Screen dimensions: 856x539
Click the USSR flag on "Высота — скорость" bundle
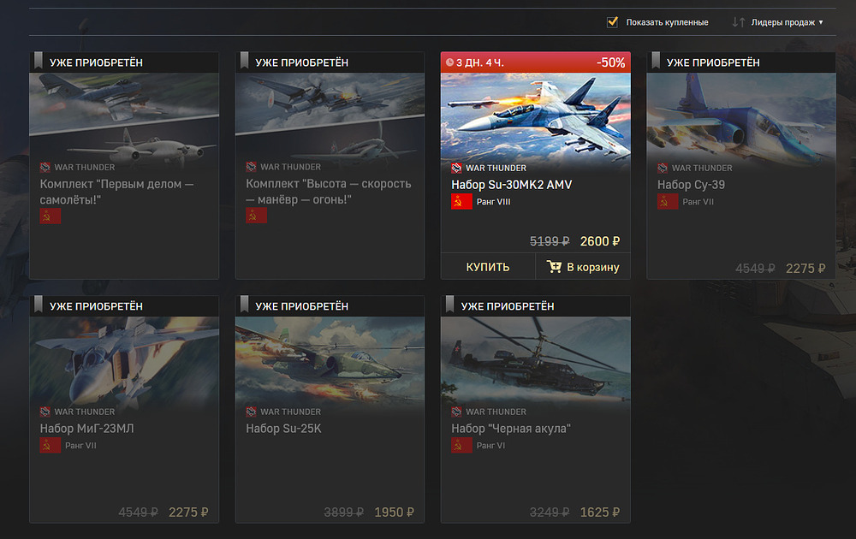[256, 216]
